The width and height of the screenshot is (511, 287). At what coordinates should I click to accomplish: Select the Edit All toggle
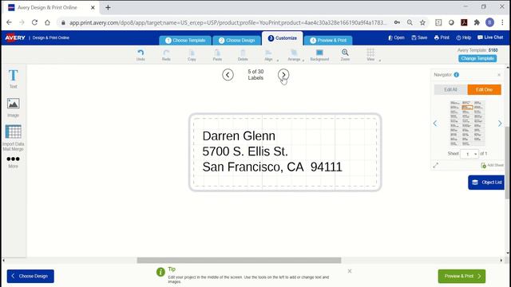[x=450, y=89]
